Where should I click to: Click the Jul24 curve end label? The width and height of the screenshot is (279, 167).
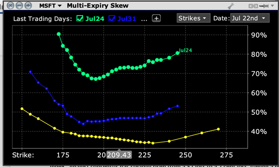[186, 50]
